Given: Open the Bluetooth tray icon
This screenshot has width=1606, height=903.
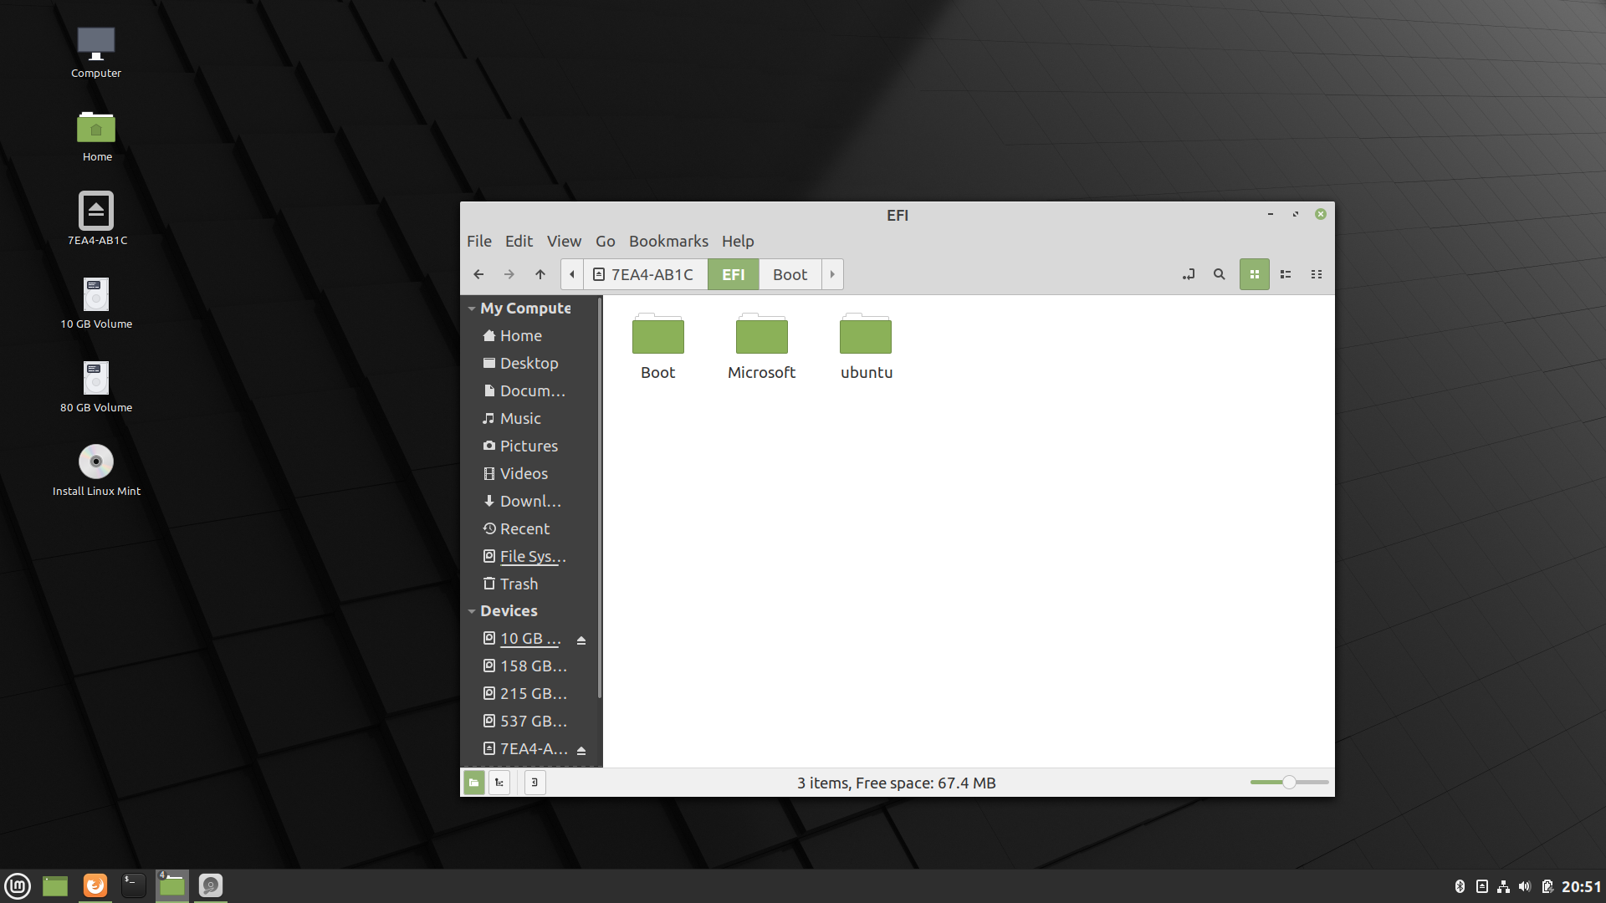Looking at the screenshot, I should 1460,886.
